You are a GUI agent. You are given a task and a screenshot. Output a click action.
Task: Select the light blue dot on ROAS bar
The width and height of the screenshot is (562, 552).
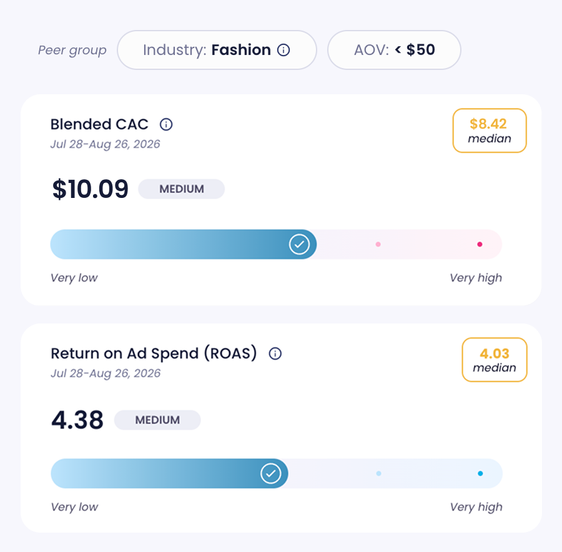point(378,473)
